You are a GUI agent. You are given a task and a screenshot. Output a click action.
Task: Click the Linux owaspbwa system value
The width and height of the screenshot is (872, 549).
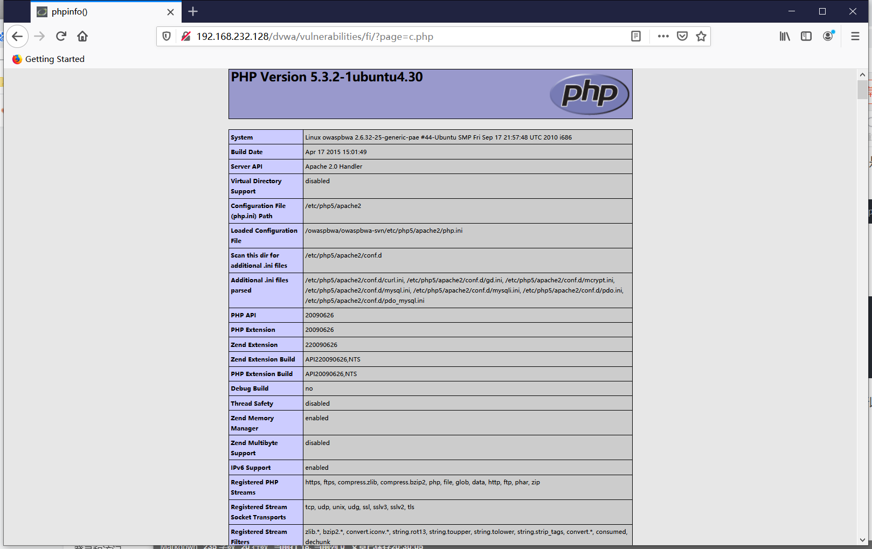pyautogui.click(x=438, y=137)
